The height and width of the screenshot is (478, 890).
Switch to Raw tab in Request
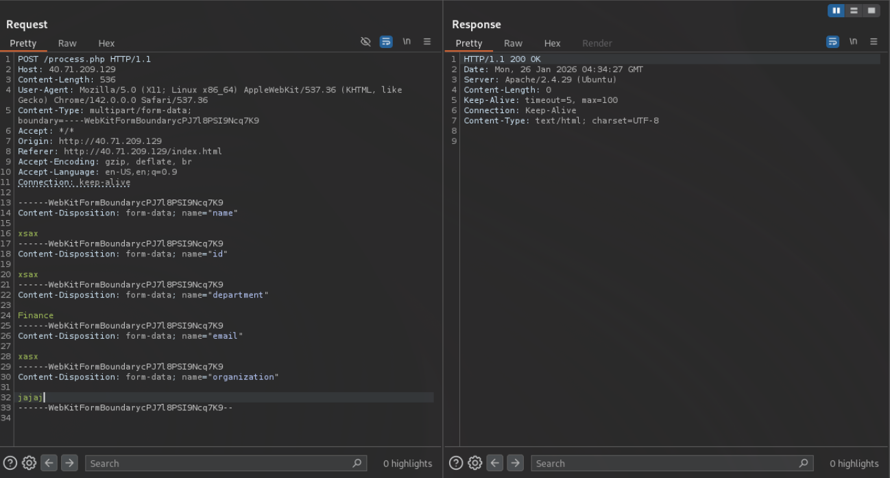(67, 43)
